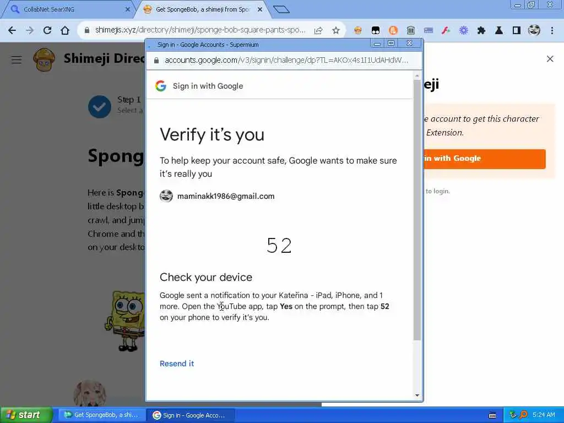
Task: Maximize the Google sign-in popup window
Action: [391, 44]
